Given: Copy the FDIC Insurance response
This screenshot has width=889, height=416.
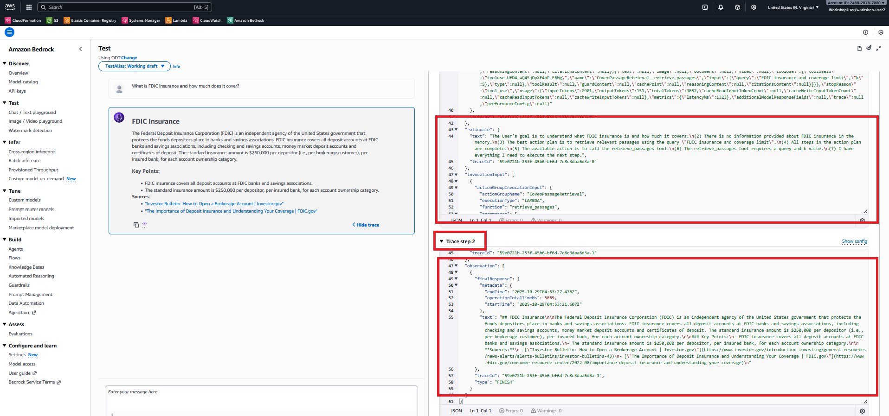Looking at the screenshot, I should [136, 225].
